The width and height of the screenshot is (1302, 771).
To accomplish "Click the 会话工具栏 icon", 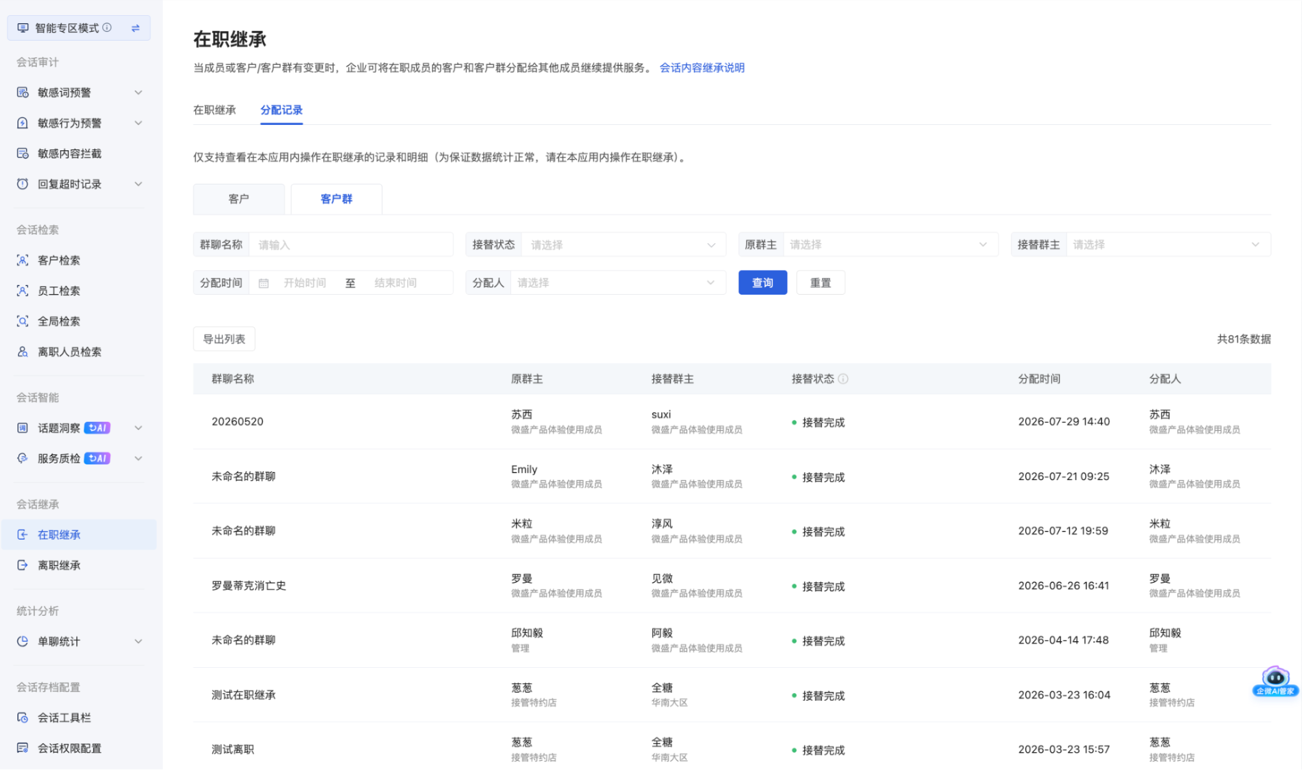I will pyautogui.click(x=22, y=718).
